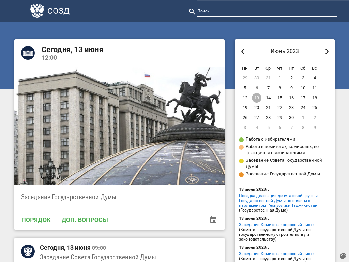Select June 14 in the calendar
The width and height of the screenshot is (349, 262).
pos(268,98)
